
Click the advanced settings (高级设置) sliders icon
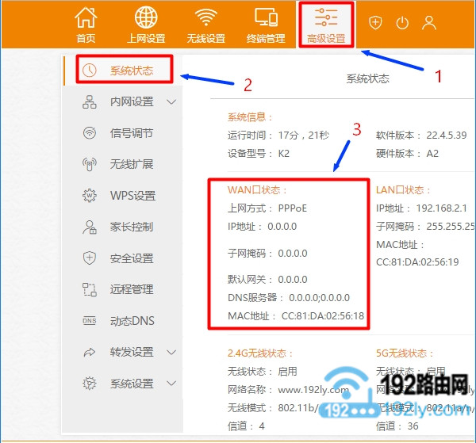(x=326, y=18)
